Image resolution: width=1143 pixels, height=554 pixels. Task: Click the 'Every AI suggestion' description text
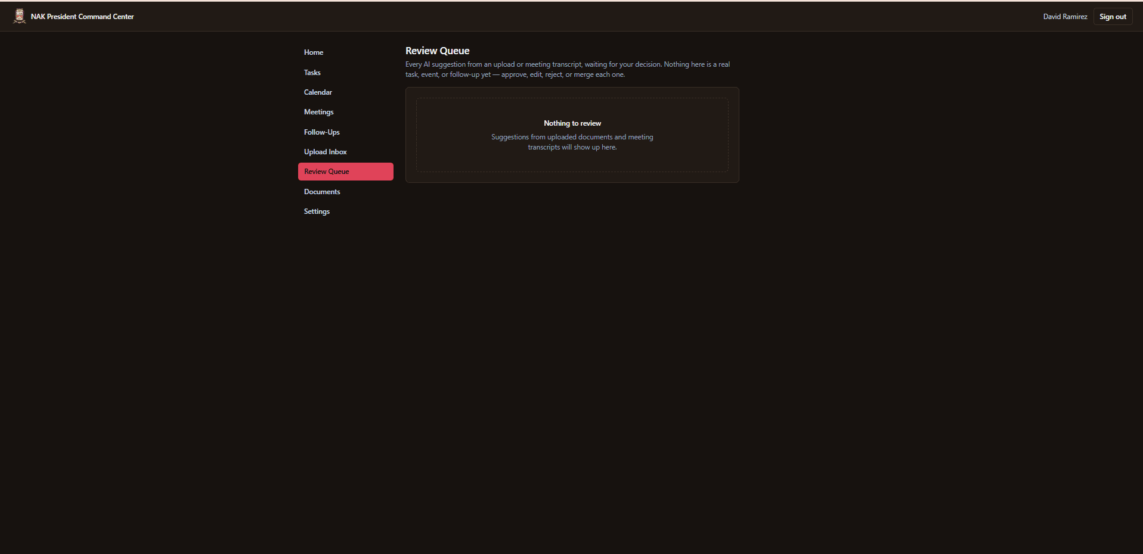click(568, 69)
